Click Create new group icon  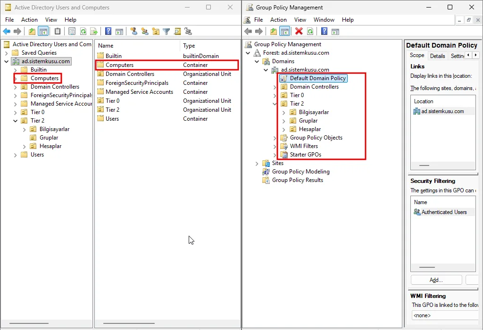145,31
